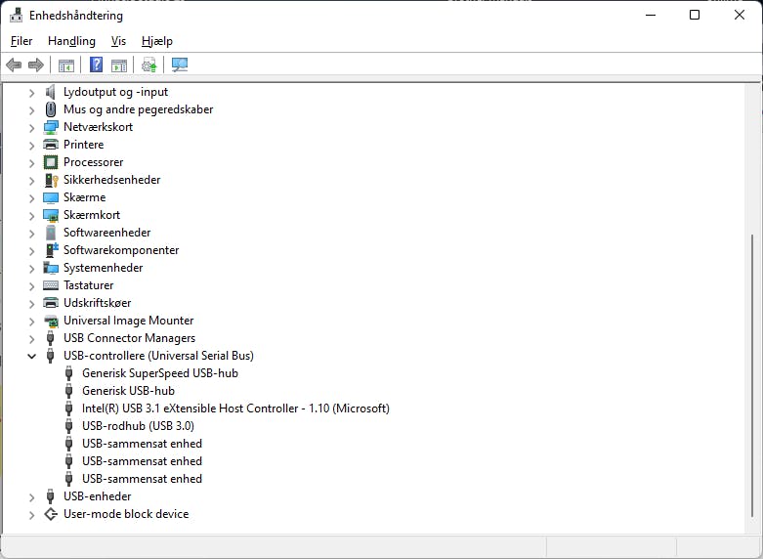This screenshot has height=559, width=763.
Task: Select the Skærme label
Action: pos(85,197)
